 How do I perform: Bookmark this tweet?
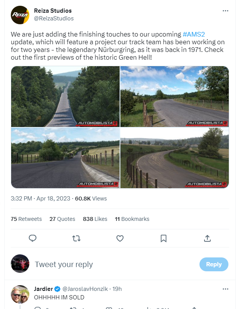[164, 239]
